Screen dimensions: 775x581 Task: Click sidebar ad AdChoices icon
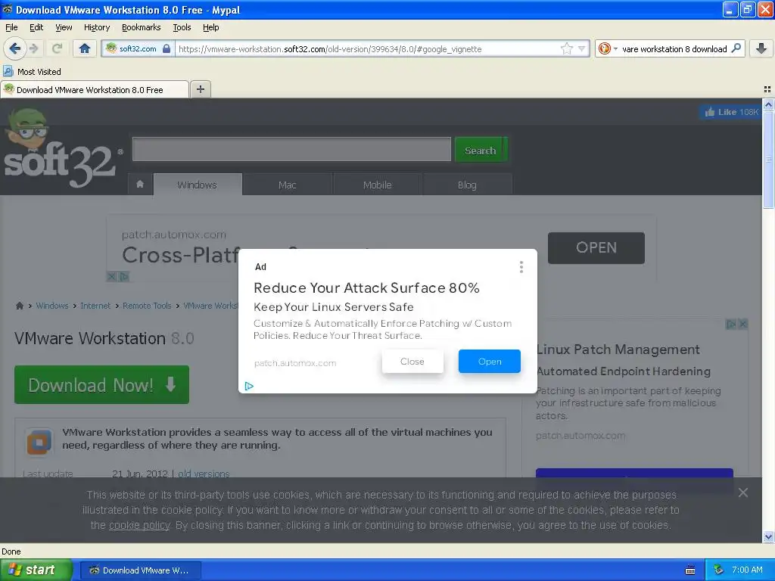[730, 324]
